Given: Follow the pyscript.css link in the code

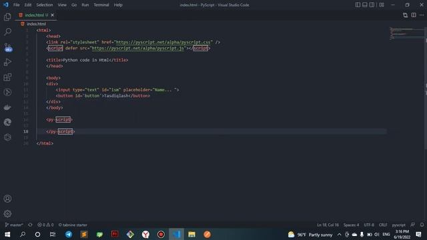Looking at the screenshot, I should [163, 42].
